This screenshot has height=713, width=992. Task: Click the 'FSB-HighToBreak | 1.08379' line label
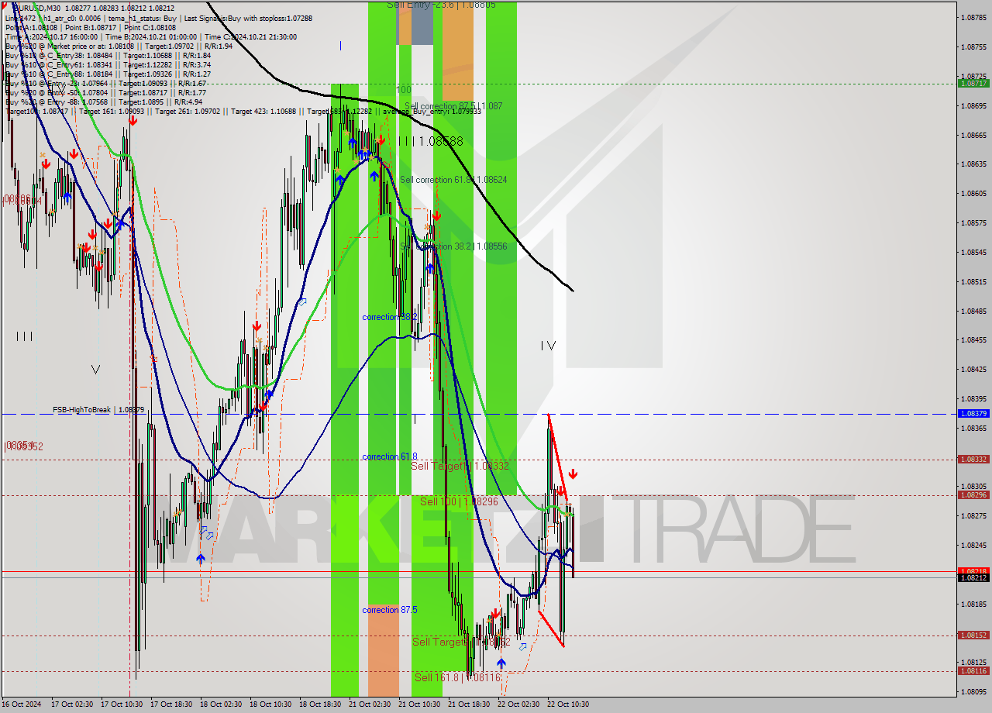98,409
